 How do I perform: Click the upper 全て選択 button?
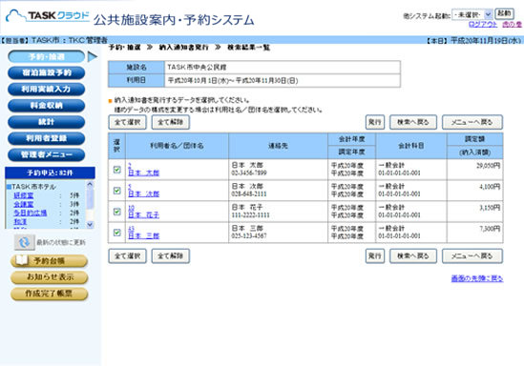coord(127,122)
